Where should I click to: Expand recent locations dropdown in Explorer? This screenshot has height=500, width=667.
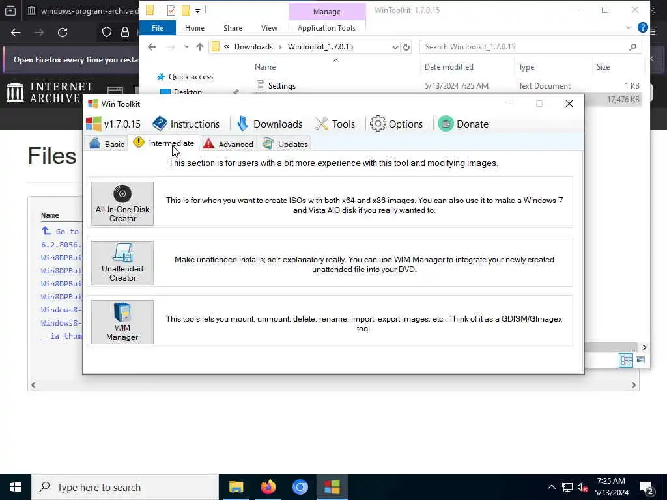click(186, 47)
